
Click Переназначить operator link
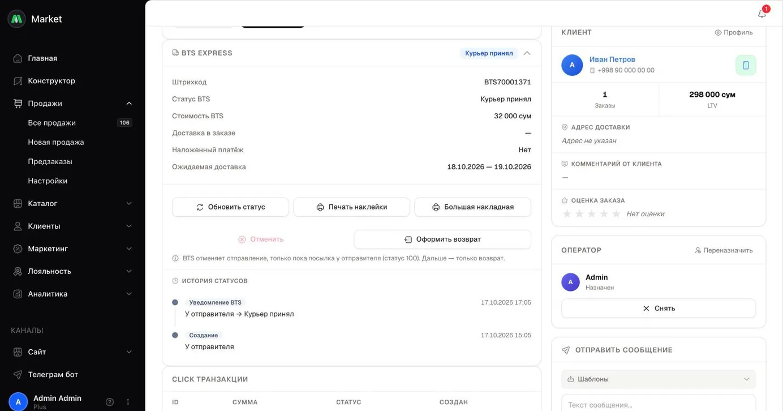724,250
